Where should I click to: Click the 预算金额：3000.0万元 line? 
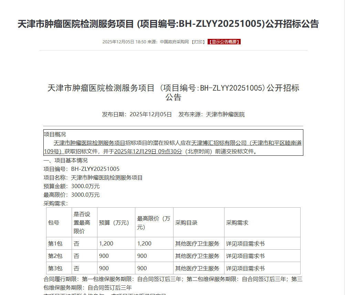click(x=72, y=186)
